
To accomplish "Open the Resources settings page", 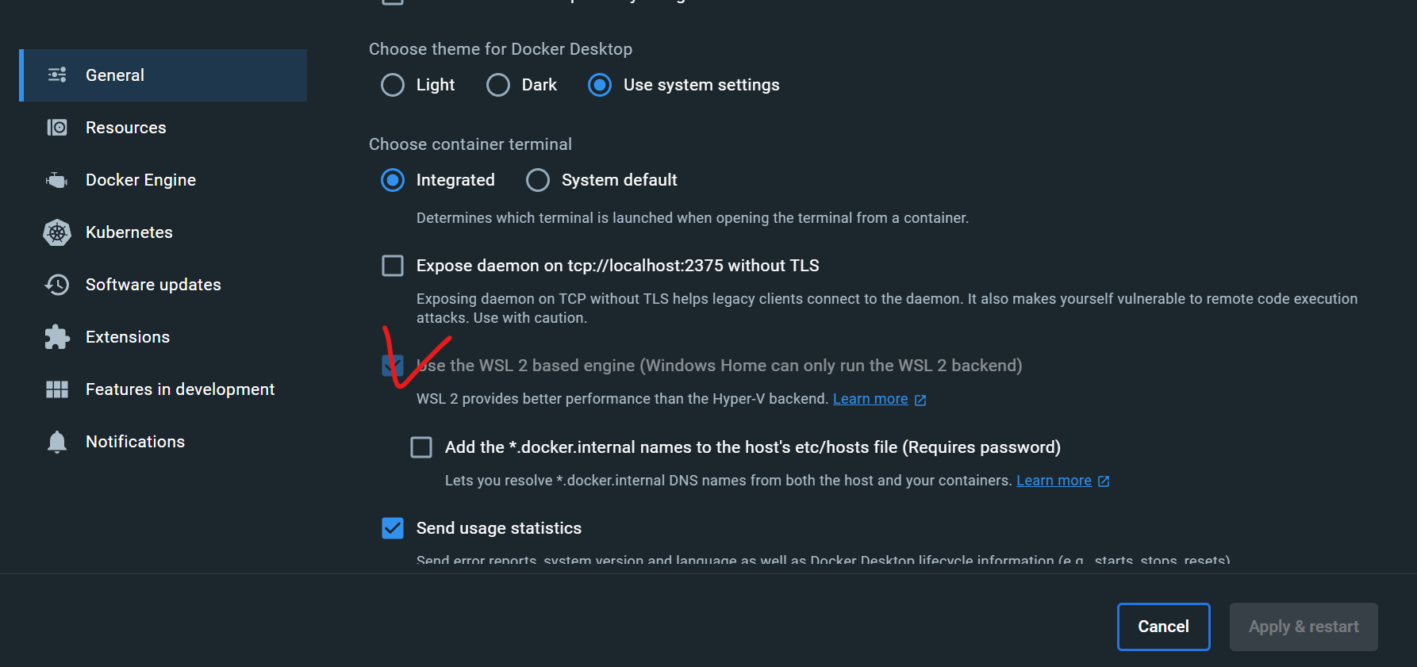I will point(125,127).
